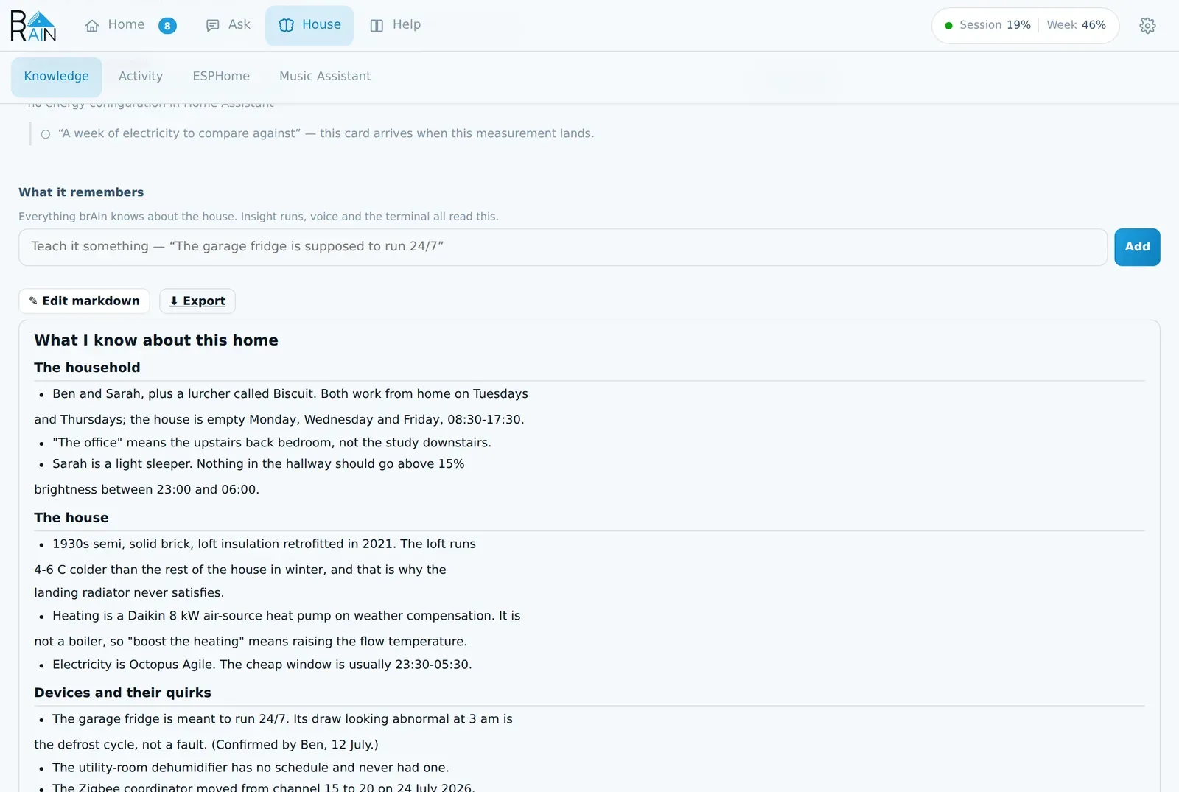Image resolution: width=1179 pixels, height=792 pixels.
Task: Click the Octopus Agile electricity line
Action: 262,665
